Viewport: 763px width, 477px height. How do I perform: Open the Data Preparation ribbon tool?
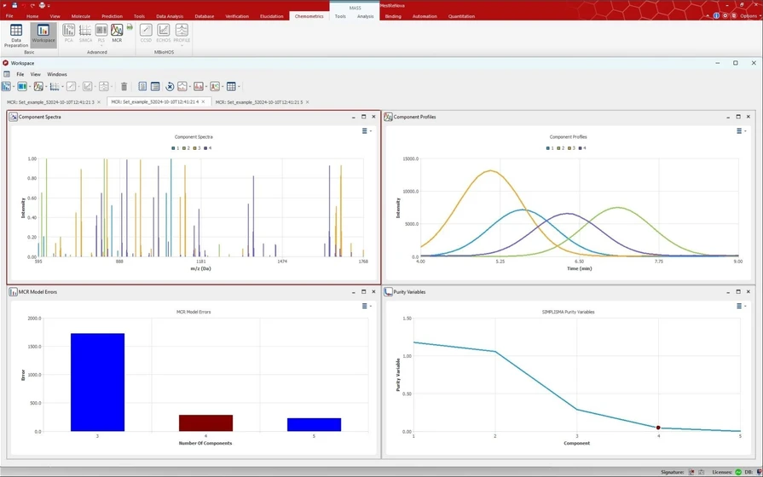pyautogui.click(x=16, y=36)
